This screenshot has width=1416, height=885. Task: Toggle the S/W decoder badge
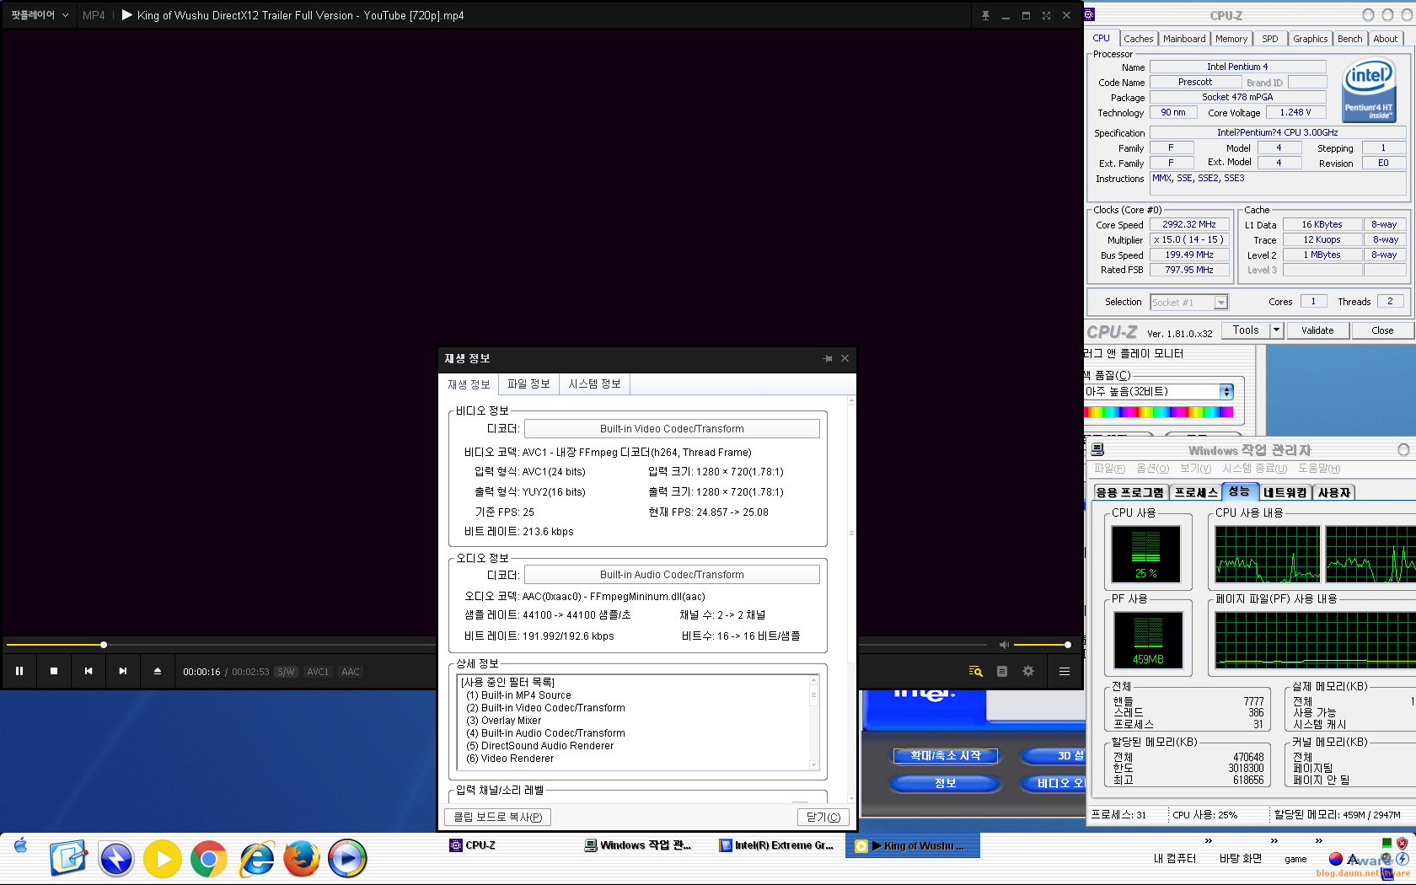(287, 672)
